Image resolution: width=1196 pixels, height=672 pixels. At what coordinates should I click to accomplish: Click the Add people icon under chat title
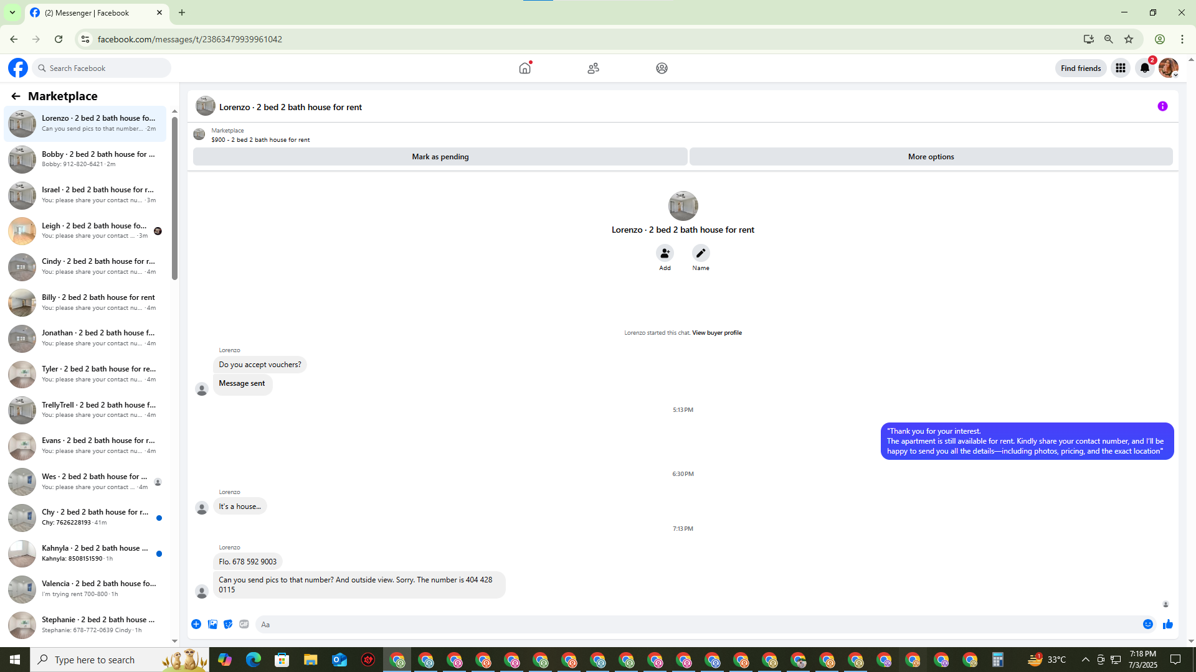[x=665, y=253]
